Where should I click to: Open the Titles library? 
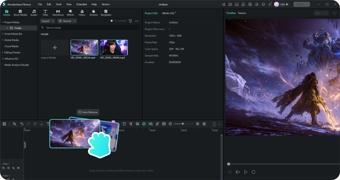(45, 13)
